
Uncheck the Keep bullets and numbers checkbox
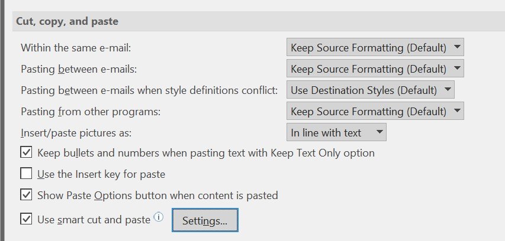pyautogui.click(x=27, y=153)
